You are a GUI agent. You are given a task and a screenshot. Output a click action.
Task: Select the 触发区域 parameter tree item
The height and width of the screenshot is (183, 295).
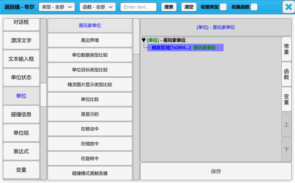tap(171, 48)
